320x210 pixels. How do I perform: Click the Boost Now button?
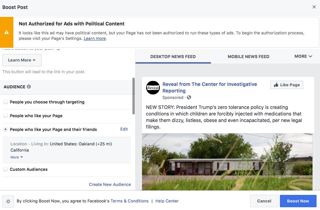tap(298, 201)
